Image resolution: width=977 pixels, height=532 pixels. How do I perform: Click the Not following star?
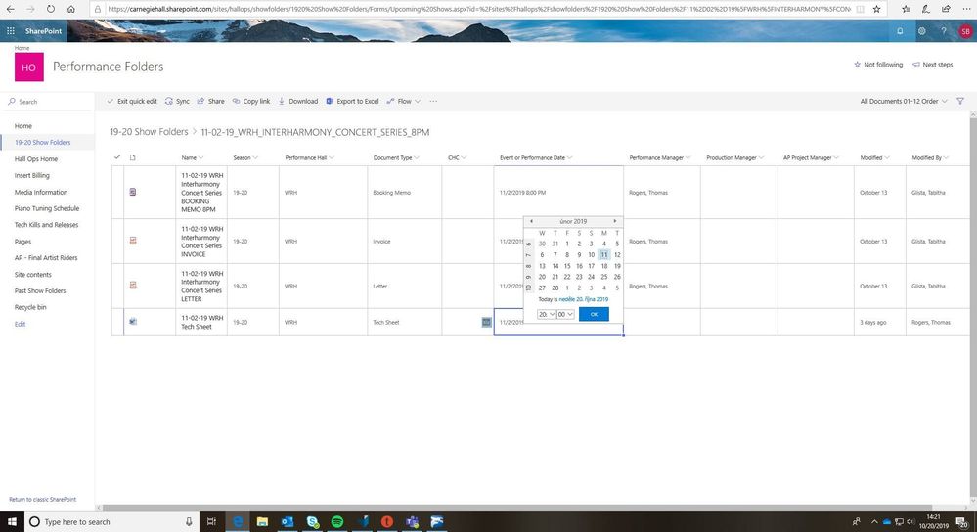pos(878,65)
